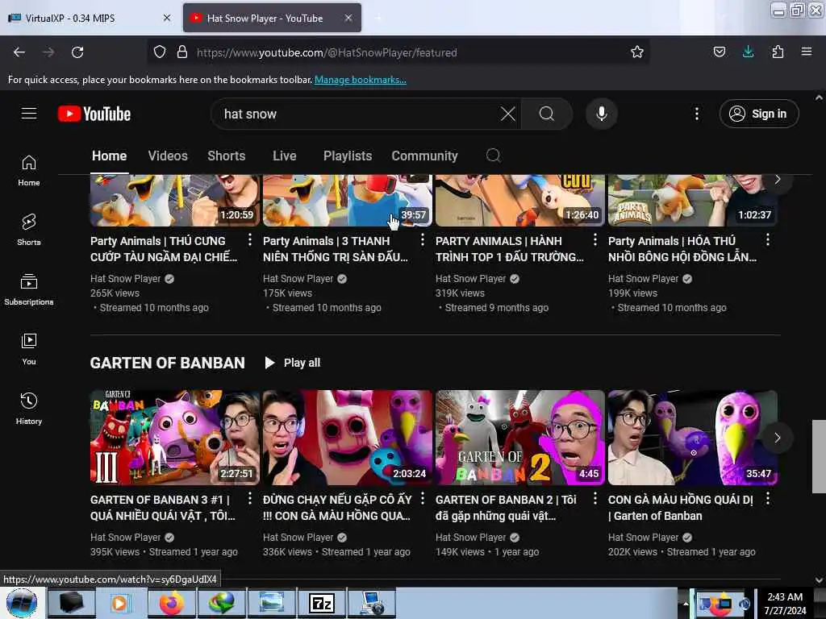Open the 1:20:59 Party Animals thumbnail

(175, 201)
